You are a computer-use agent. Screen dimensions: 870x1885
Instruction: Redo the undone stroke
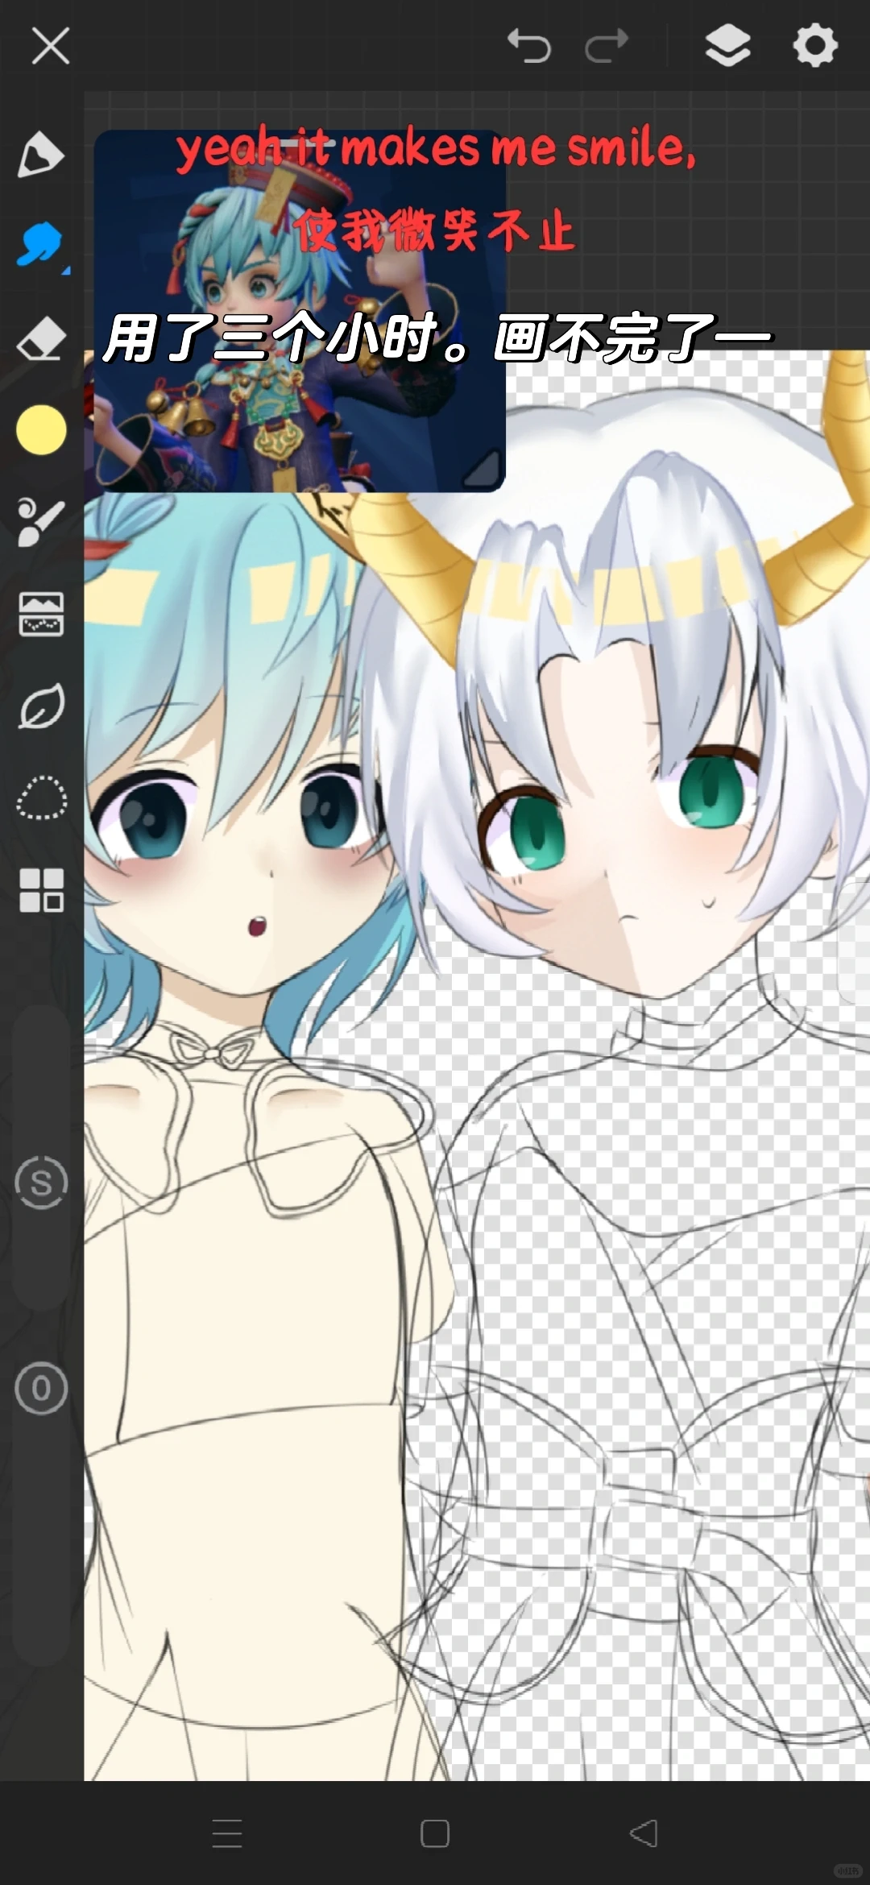coord(607,46)
